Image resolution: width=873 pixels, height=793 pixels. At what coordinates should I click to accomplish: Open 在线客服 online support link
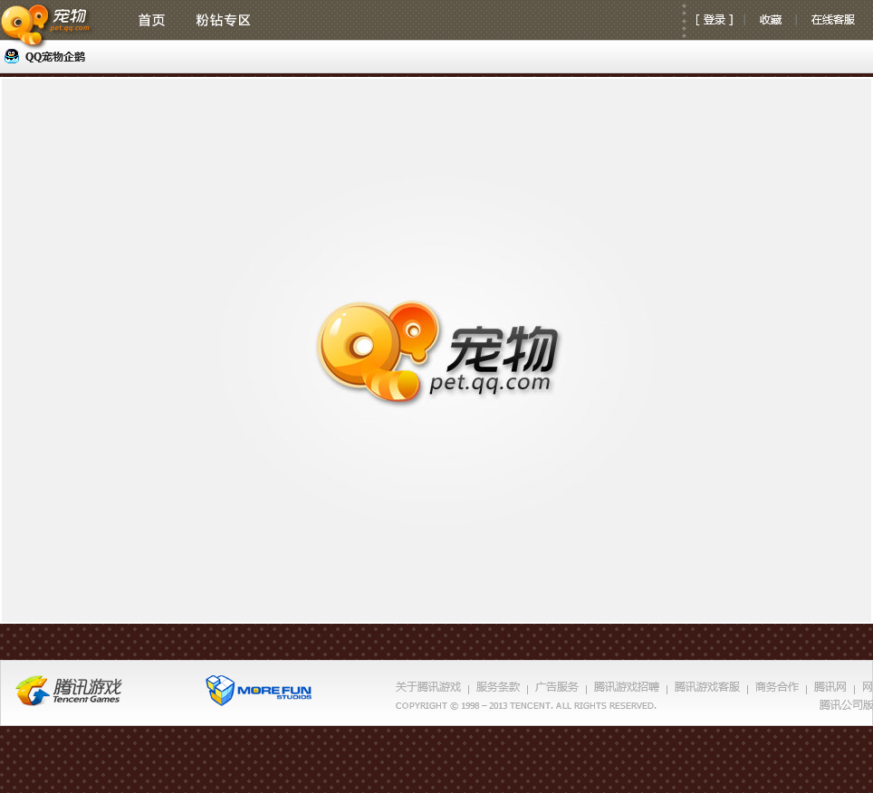[833, 20]
